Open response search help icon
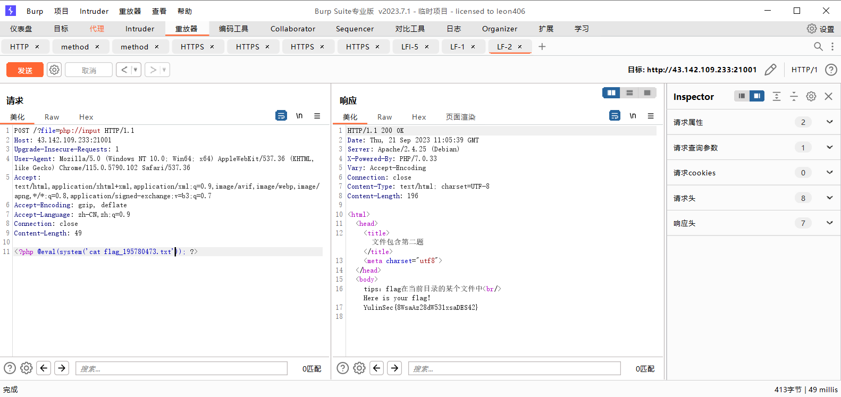This screenshot has width=841, height=397. pos(343,368)
